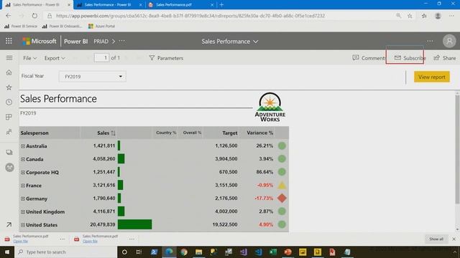The width and height of the screenshot is (460, 258).
Task: Collapse the United States row
Action: point(22,225)
